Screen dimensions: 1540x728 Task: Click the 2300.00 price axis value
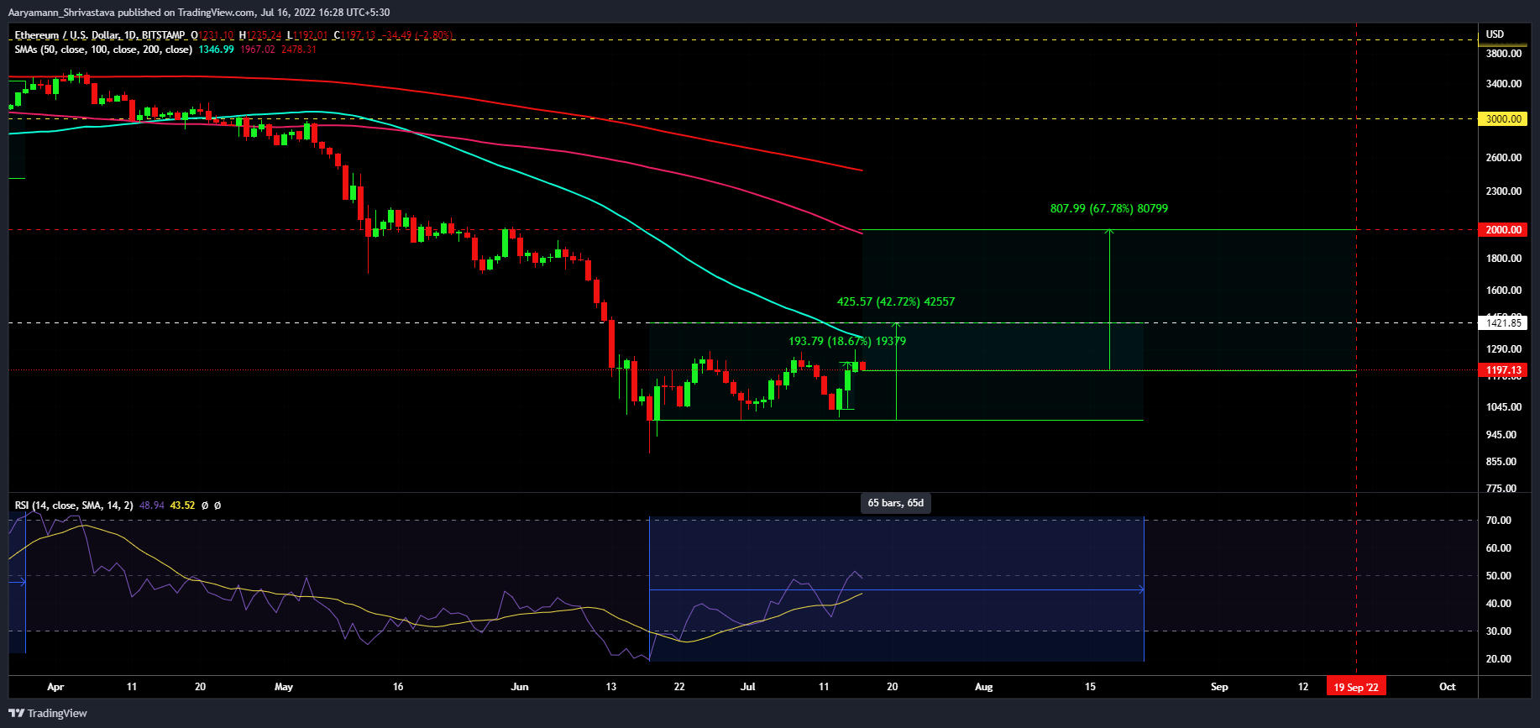click(1503, 191)
